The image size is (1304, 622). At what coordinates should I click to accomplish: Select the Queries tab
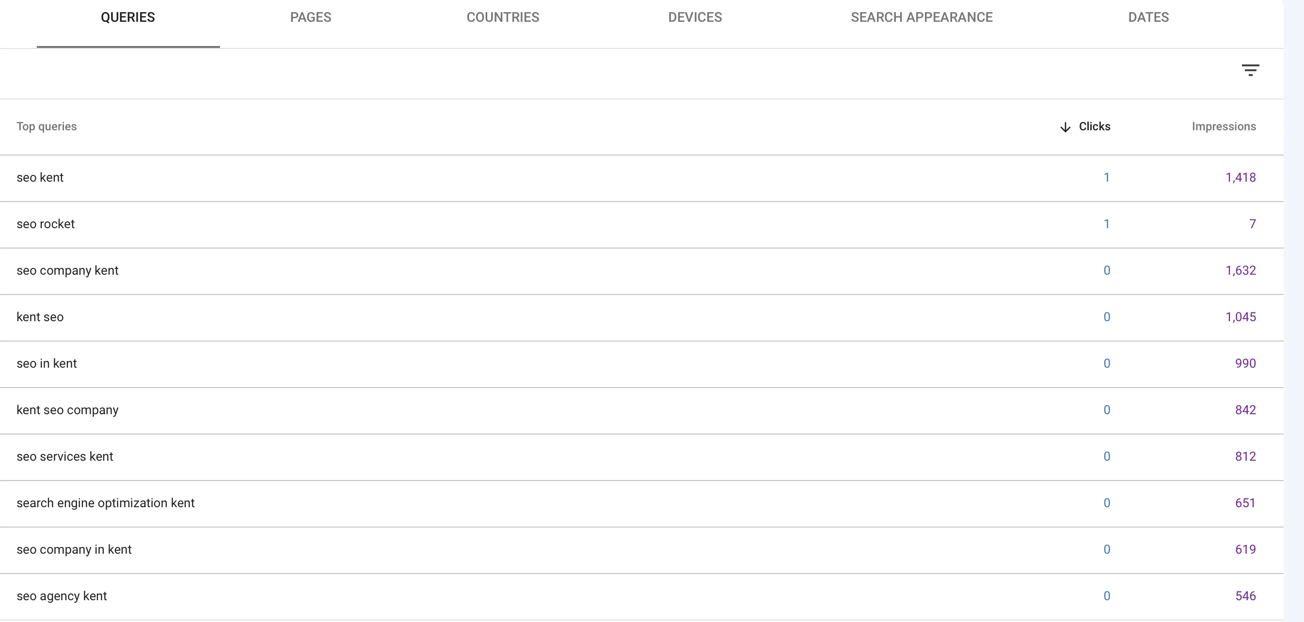click(127, 17)
